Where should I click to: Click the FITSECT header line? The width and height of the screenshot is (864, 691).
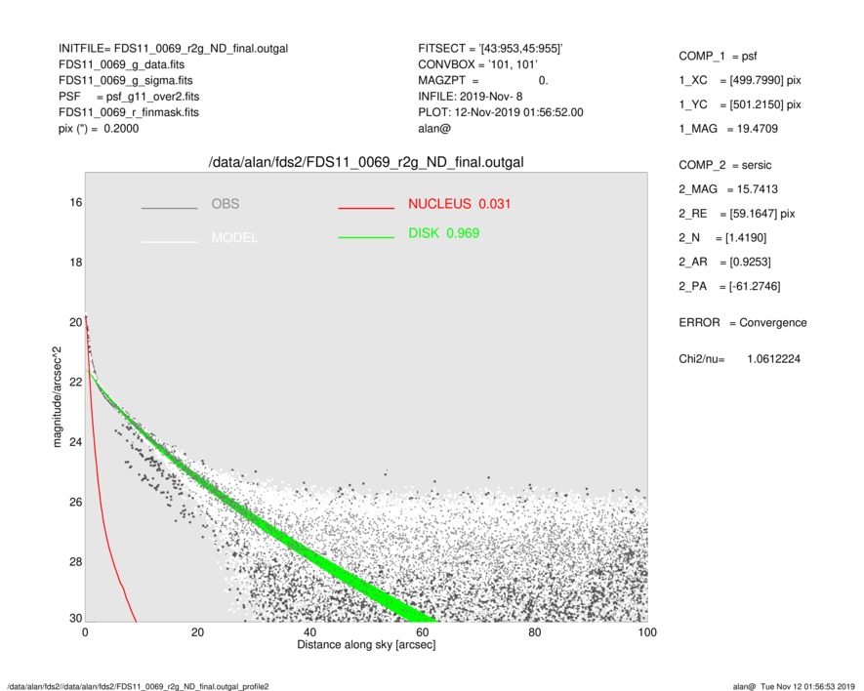pos(489,49)
